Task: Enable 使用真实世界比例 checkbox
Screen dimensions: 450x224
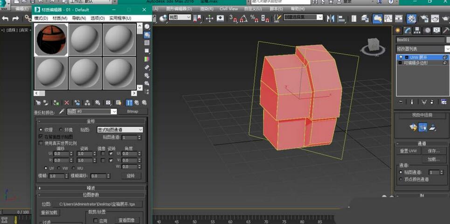Action: [41, 143]
